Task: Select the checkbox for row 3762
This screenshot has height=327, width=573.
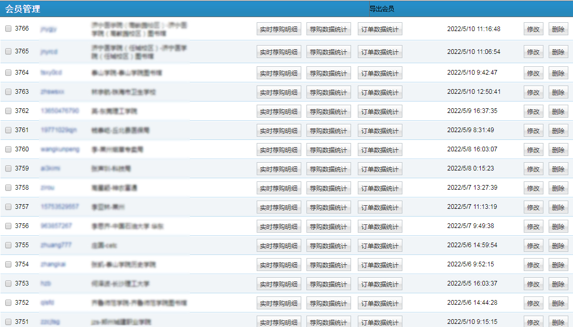Action: pyautogui.click(x=8, y=111)
